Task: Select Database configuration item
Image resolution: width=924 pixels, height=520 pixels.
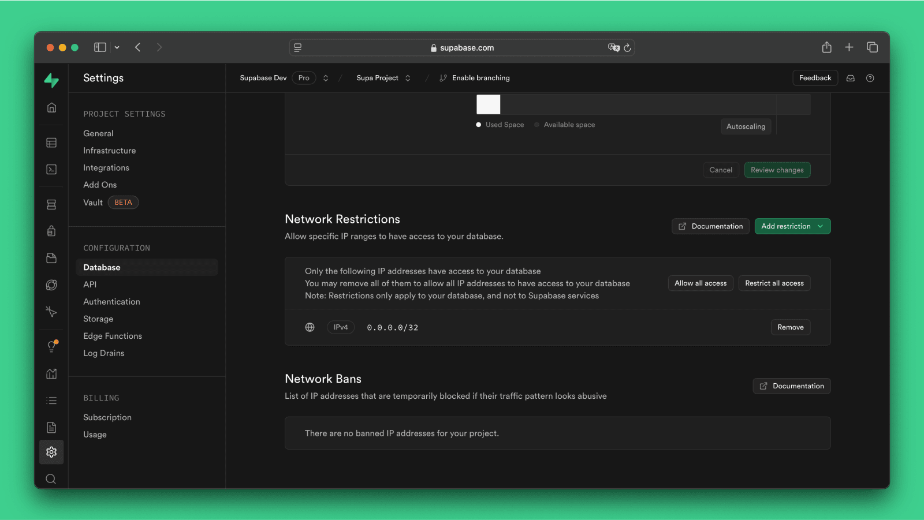Action: (x=147, y=267)
